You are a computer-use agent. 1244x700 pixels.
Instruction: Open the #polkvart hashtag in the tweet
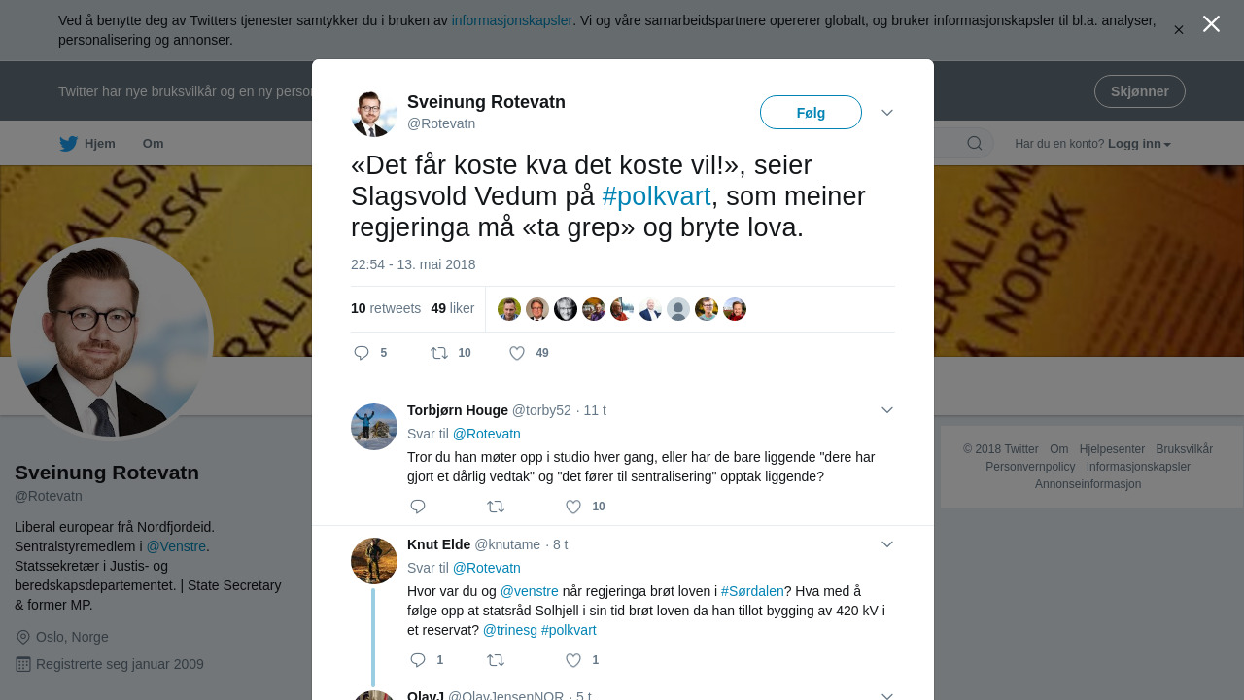click(656, 196)
